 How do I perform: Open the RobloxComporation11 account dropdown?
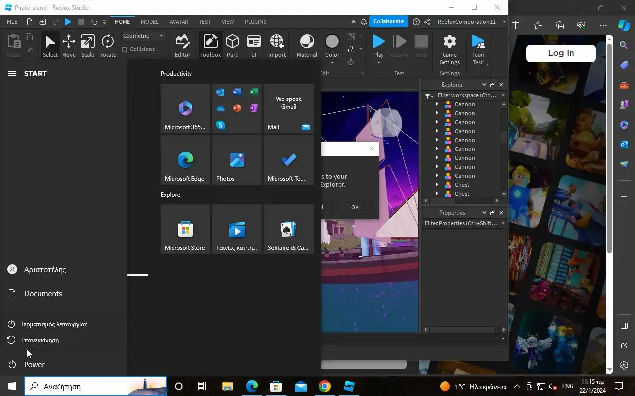click(x=504, y=22)
